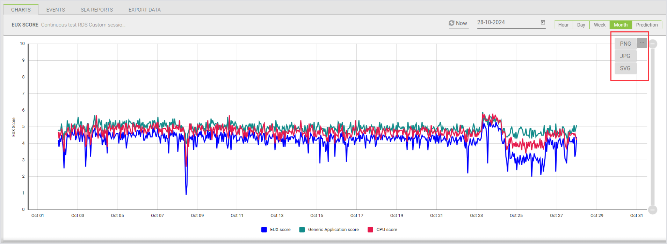The image size is (667, 244).
Task: Click the teal Generic Application score marker
Action: [302, 229]
